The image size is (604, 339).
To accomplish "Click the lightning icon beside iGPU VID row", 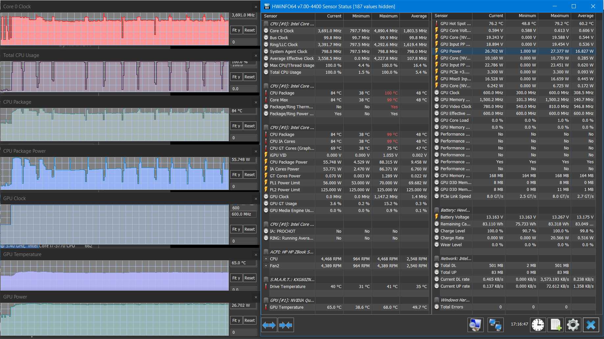I will pos(266,155).
